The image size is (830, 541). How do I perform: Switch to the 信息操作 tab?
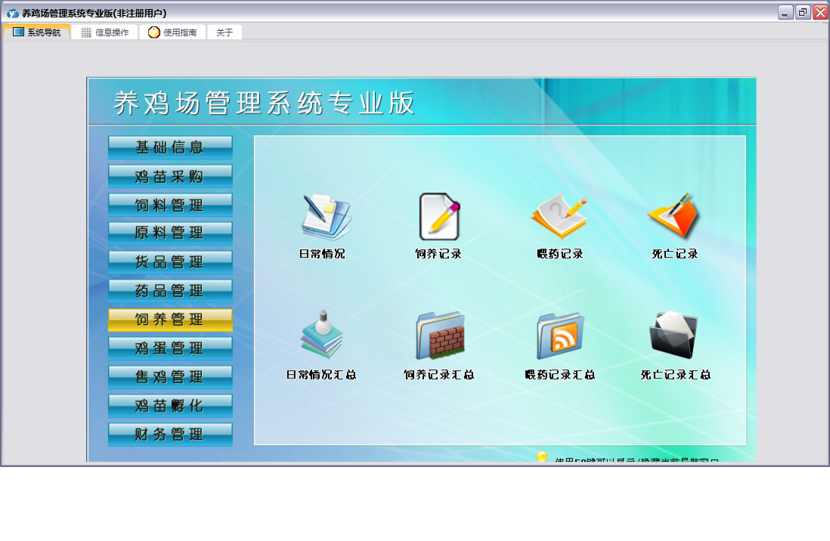104,32
